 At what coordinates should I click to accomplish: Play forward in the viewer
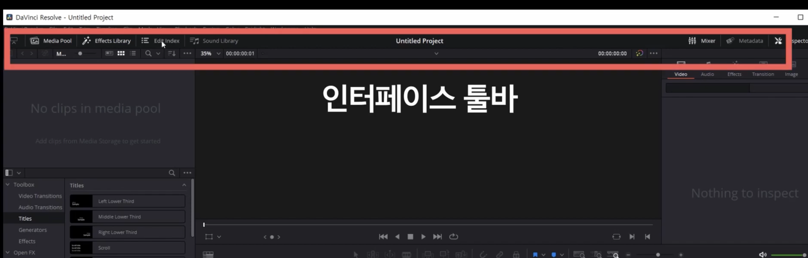(423, 237)
